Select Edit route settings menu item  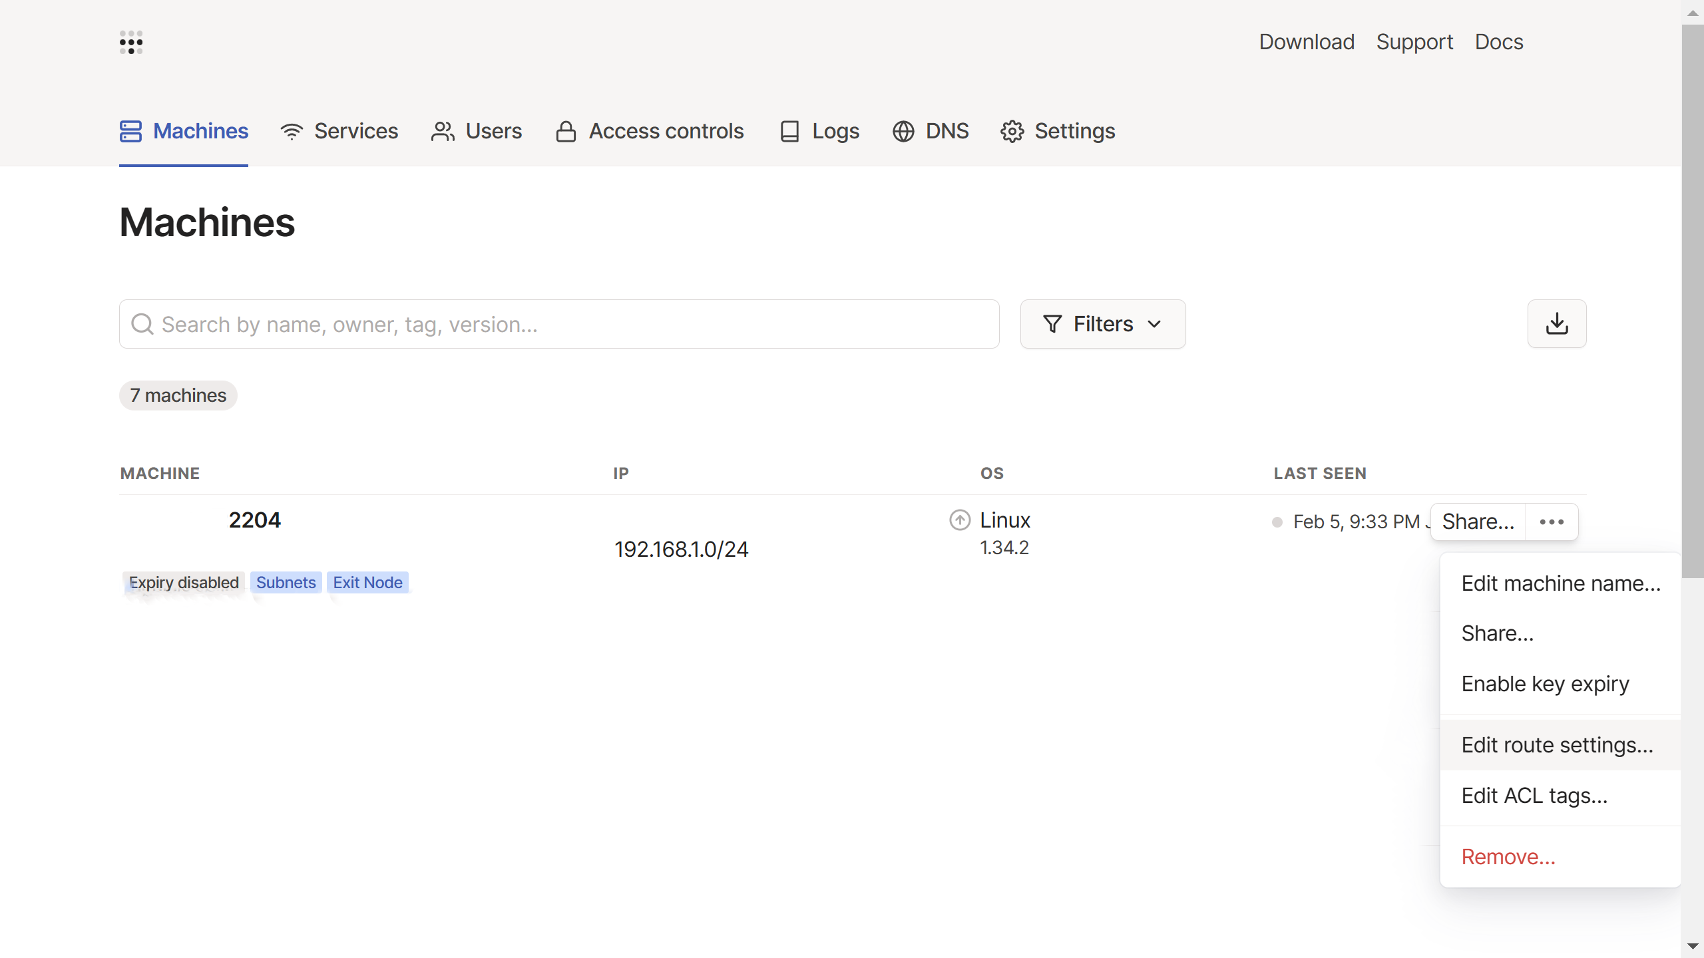(x=1556, y=745)
